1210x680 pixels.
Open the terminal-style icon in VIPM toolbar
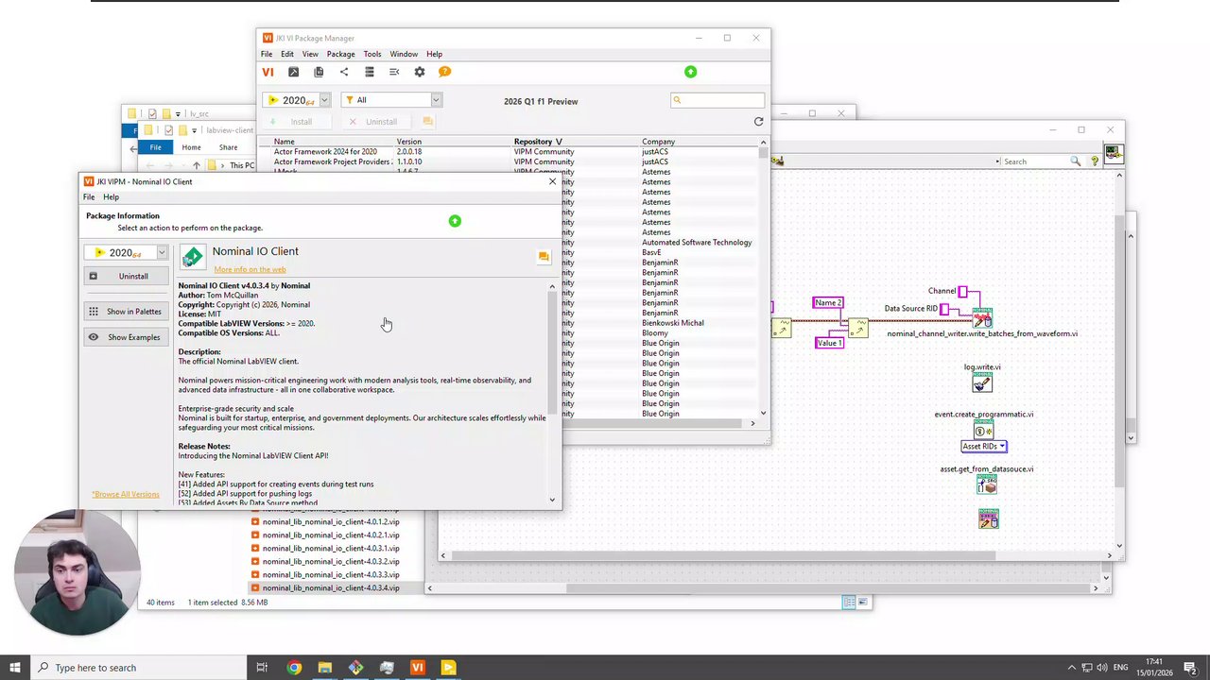click(x=293, y=72)
